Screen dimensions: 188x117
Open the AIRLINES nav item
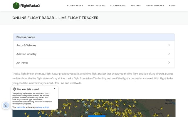pos(136,6)
